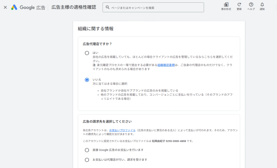Select the いいえ radio button
277x168 pixels.
pyautogui.click(x=87, y=80)
